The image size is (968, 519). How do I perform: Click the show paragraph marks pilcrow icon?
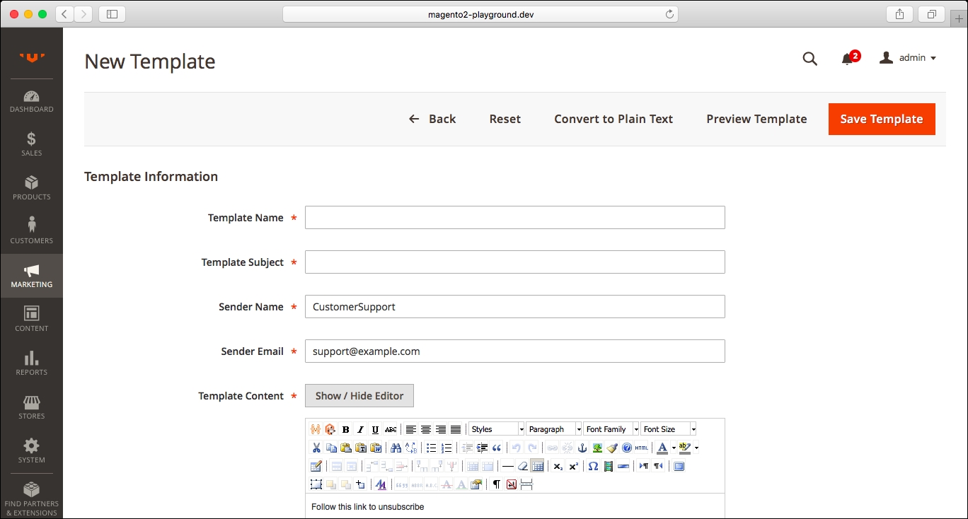pyautogui.click(x=497, y=484)
